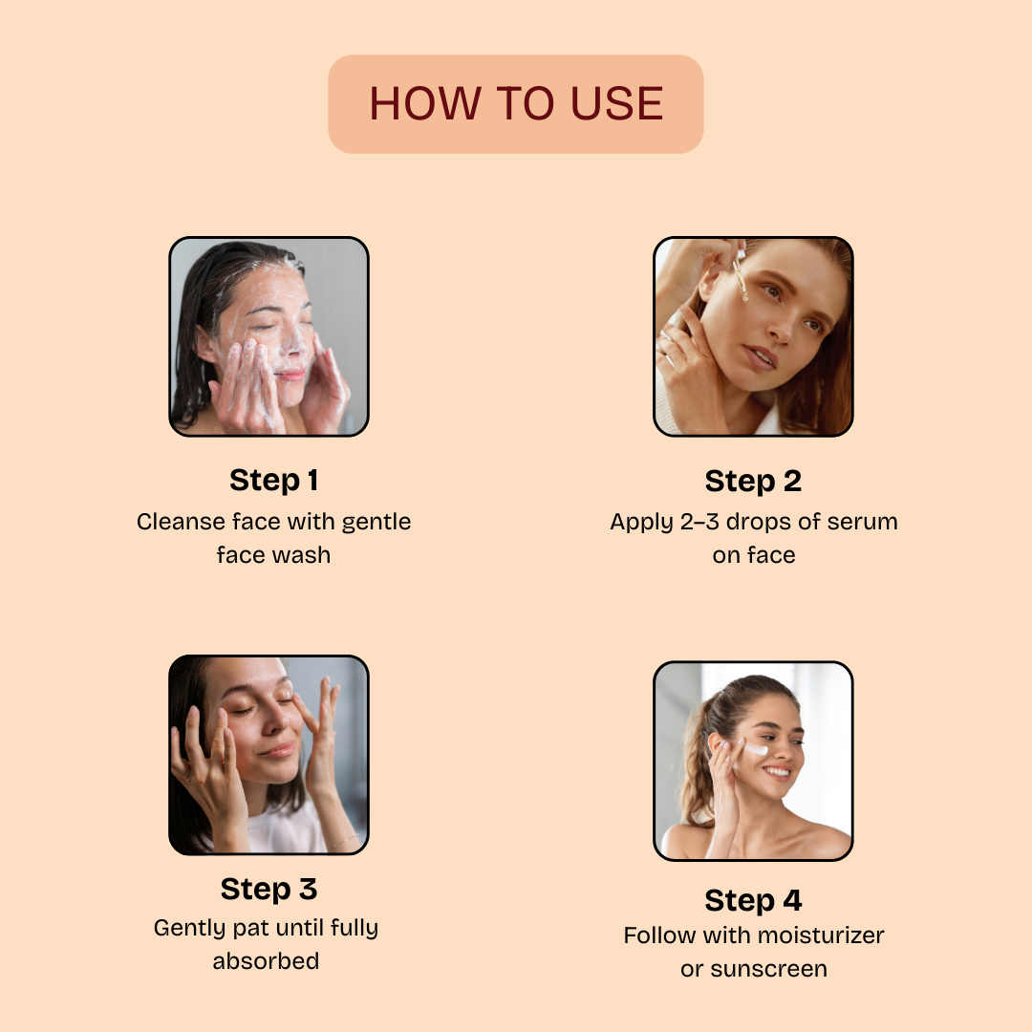Select the serum dropper photo
The height and width of the screenshot is (1032, 1032).
pos(753,336)
